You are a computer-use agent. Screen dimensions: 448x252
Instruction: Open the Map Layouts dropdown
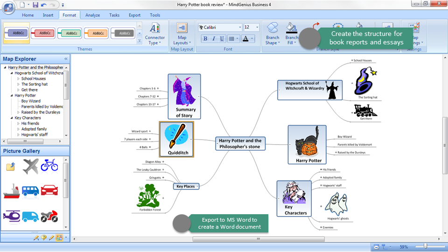pos(182,34)
